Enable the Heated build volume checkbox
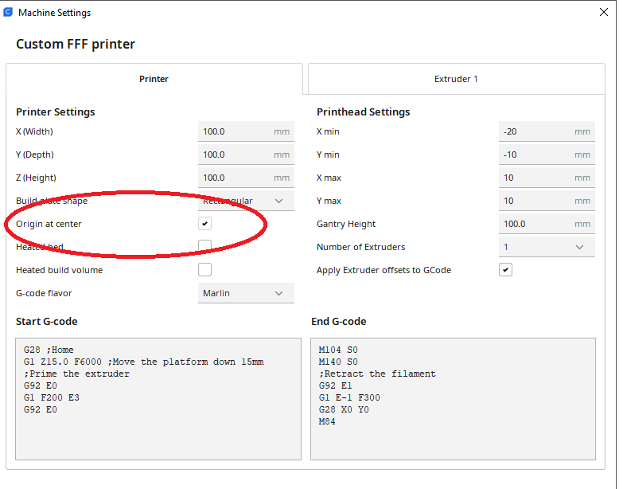 (x=205, y=270)
